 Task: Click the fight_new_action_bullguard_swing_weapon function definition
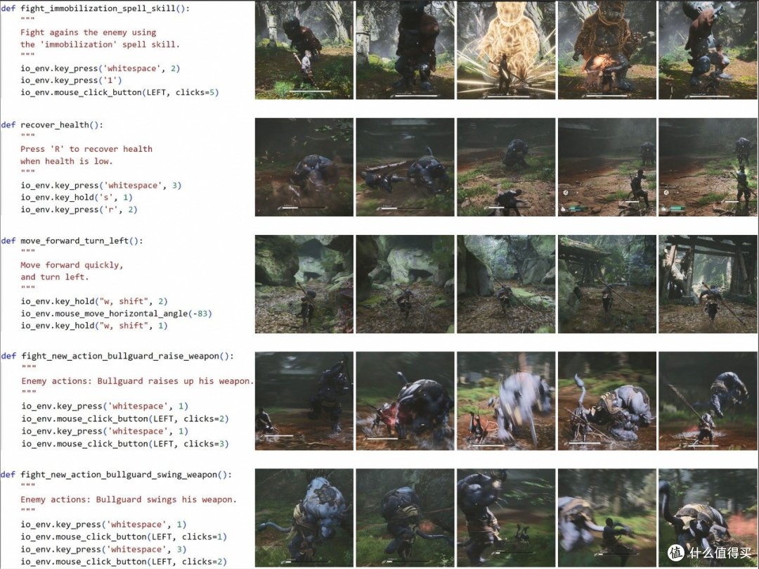(116, 475)
